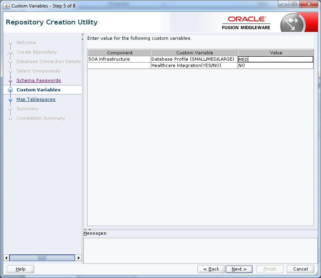Screen dimensions: 321x278
Task: Select the SOA Infrastructure cell
Action: click(119, 59)
